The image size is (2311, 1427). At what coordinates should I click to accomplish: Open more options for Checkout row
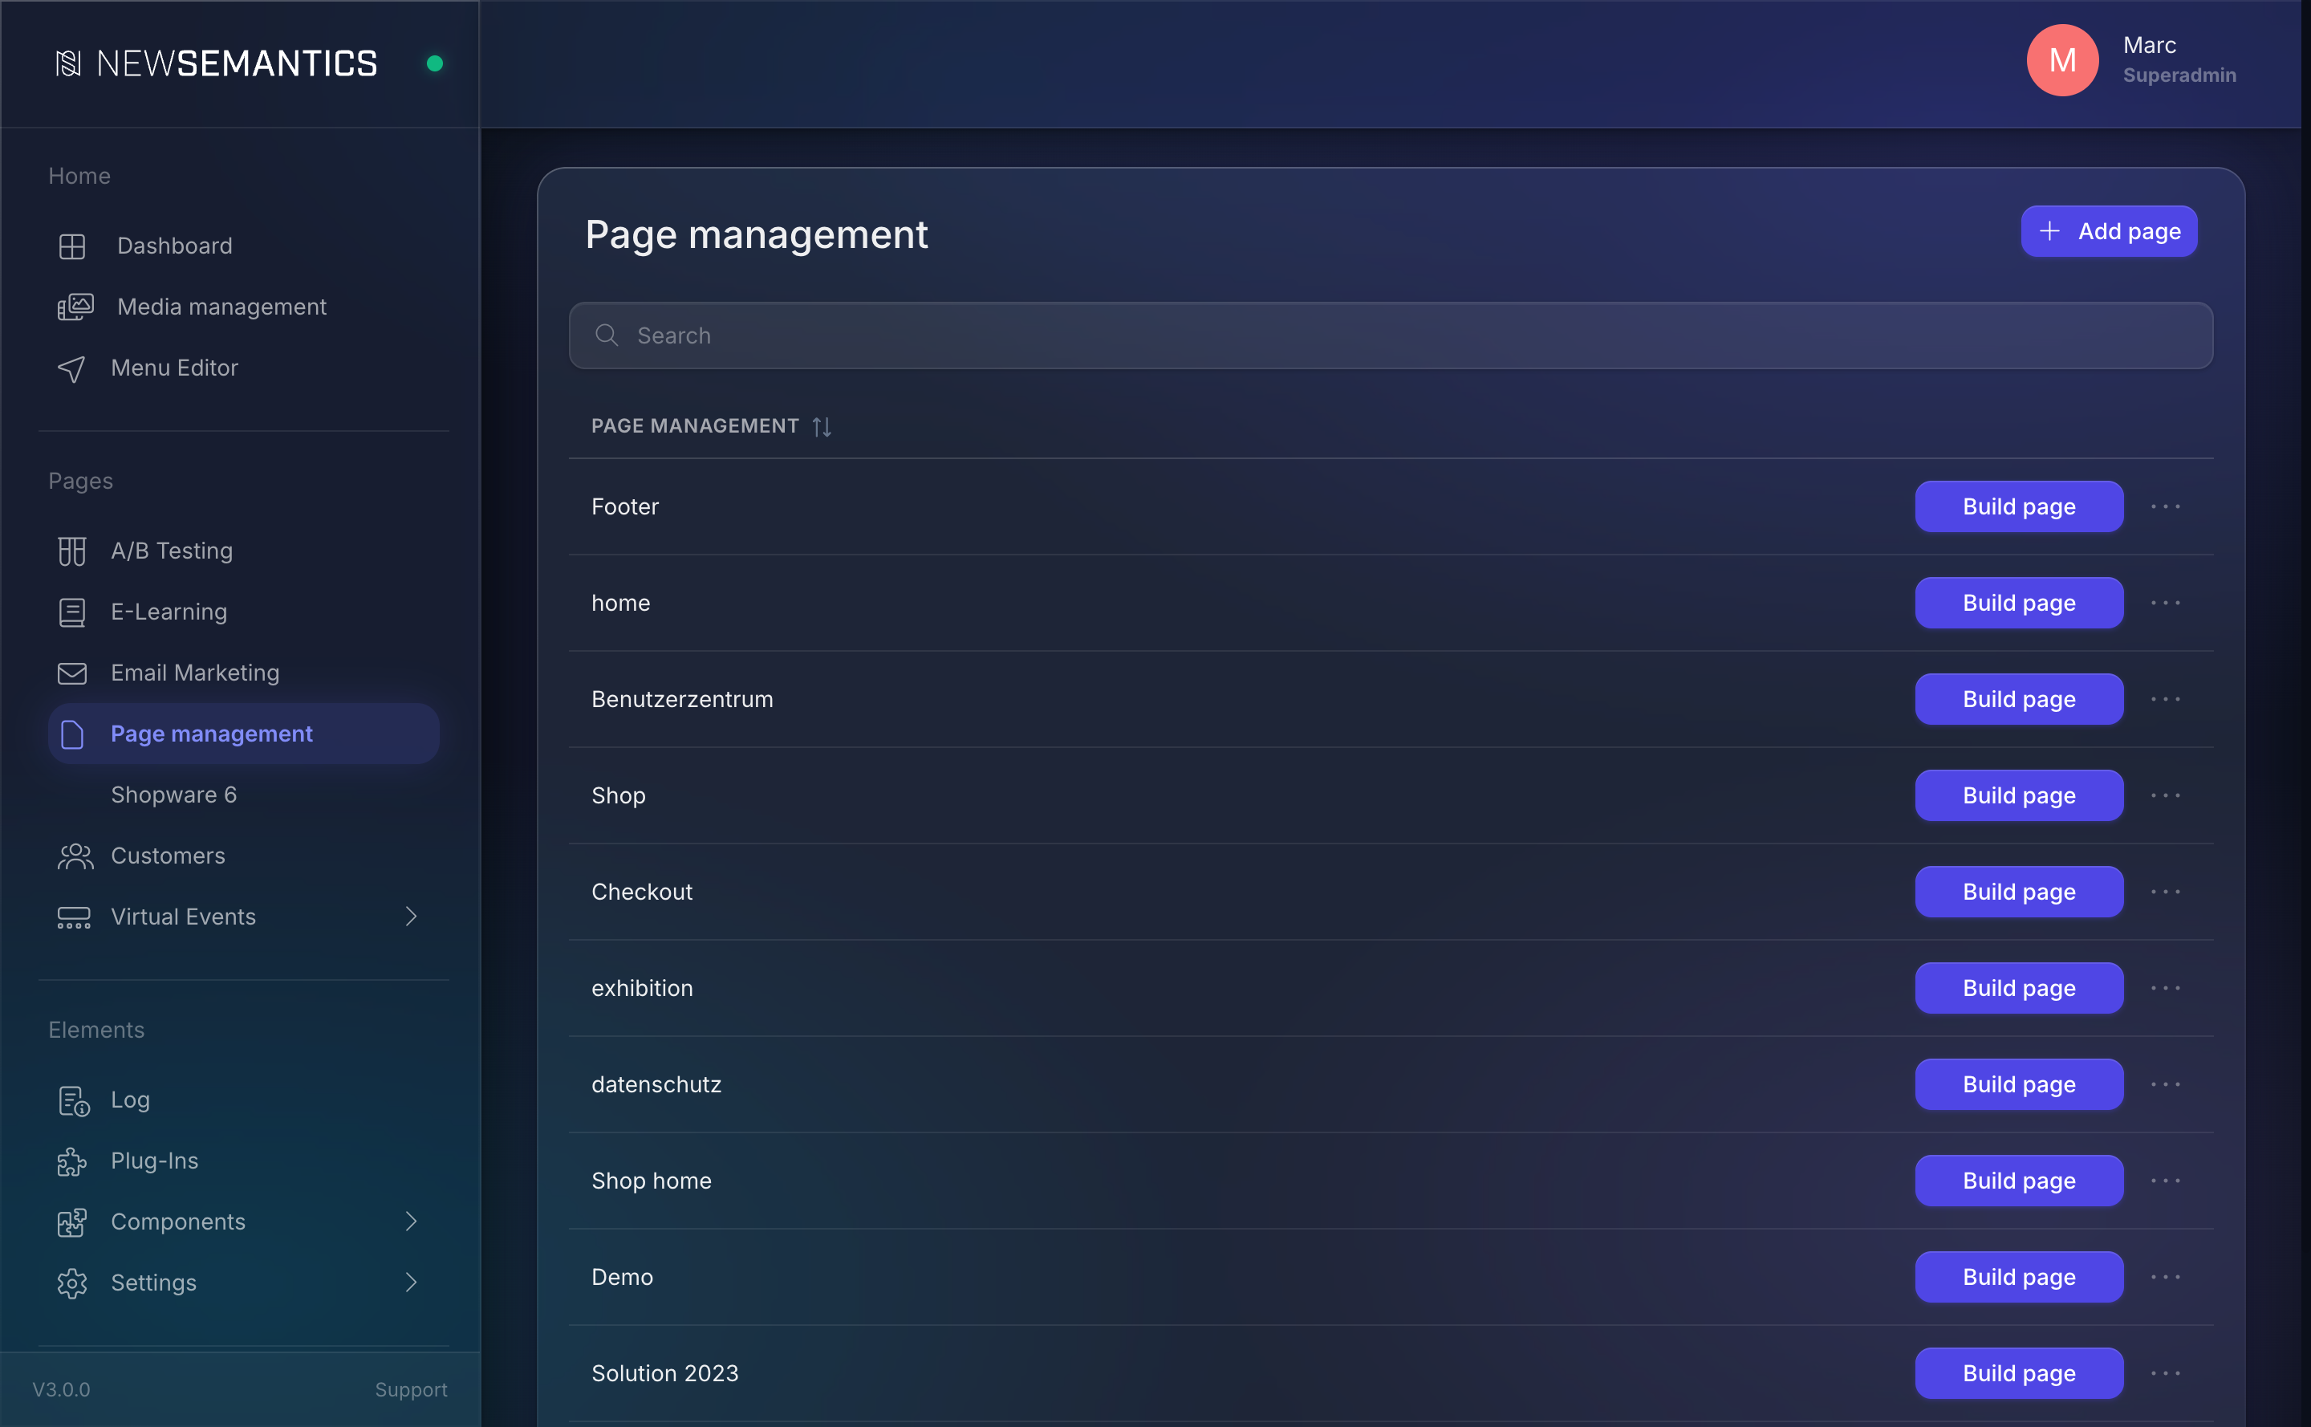pyautogui.click(x=2166, y=892)
